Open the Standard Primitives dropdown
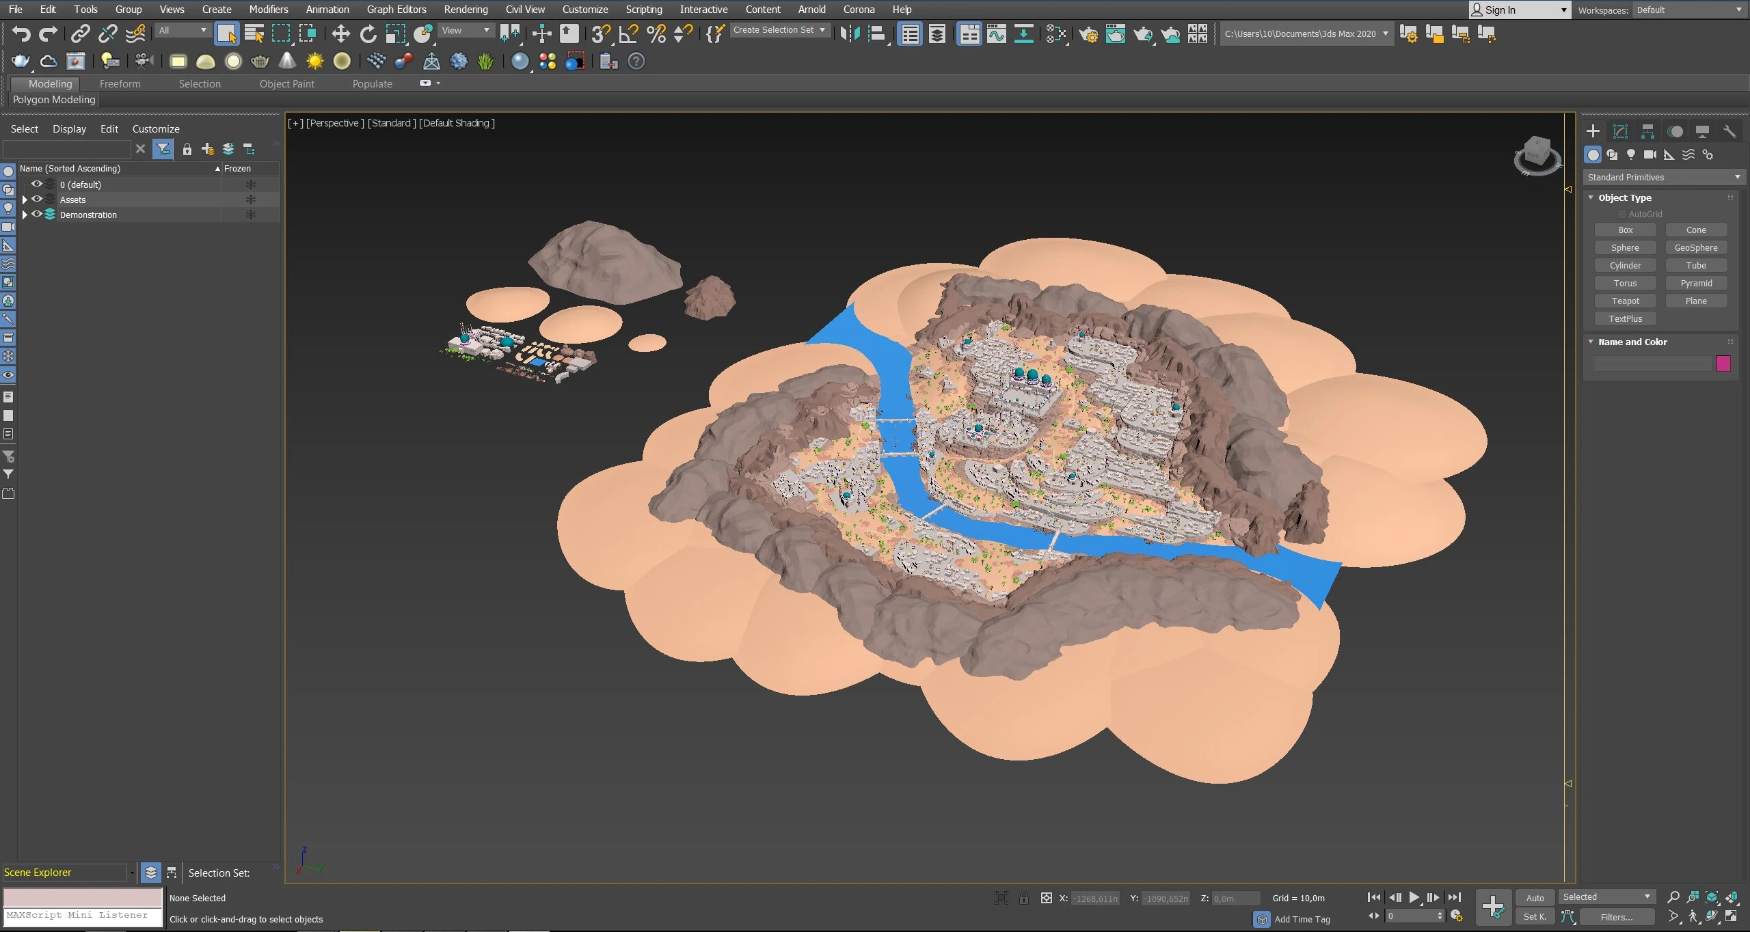Viewport: 1750px width, 932px height. (1663, 177)
